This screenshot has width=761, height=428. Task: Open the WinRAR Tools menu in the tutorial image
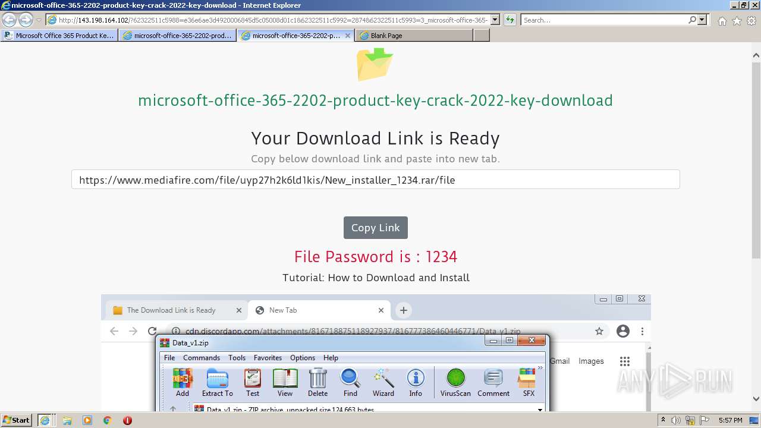coord(237,358)
